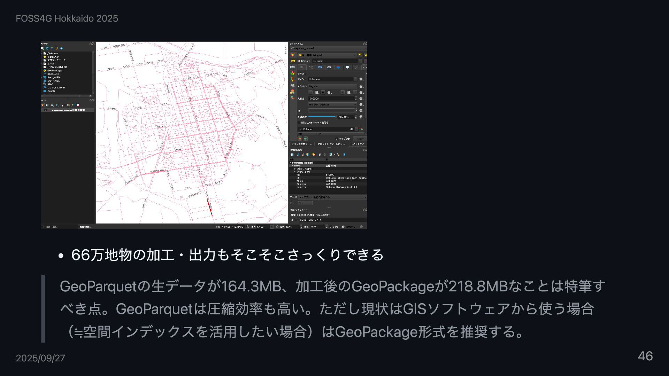
Task: Open the wrench settings in identify results
Action: point(338,155)
